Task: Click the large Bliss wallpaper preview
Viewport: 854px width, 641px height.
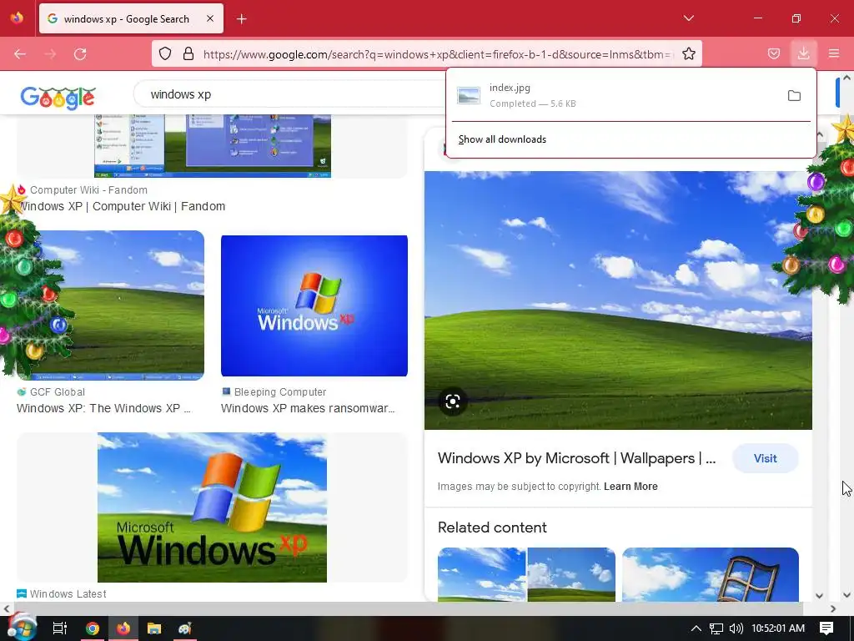Action: (x=618, y=300)
